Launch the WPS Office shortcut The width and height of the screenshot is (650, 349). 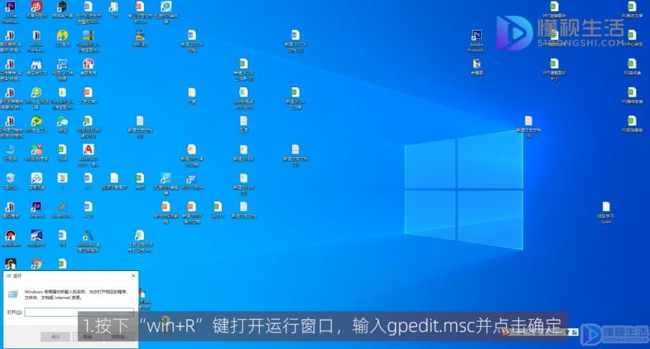pyautogui.click(x=192, y=178)
